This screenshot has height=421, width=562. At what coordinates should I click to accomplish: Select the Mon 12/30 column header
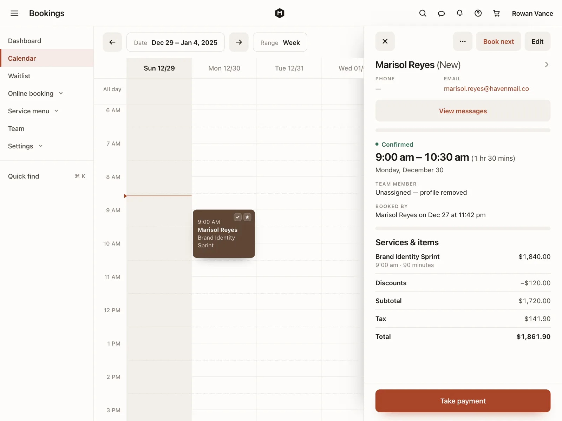224,68
